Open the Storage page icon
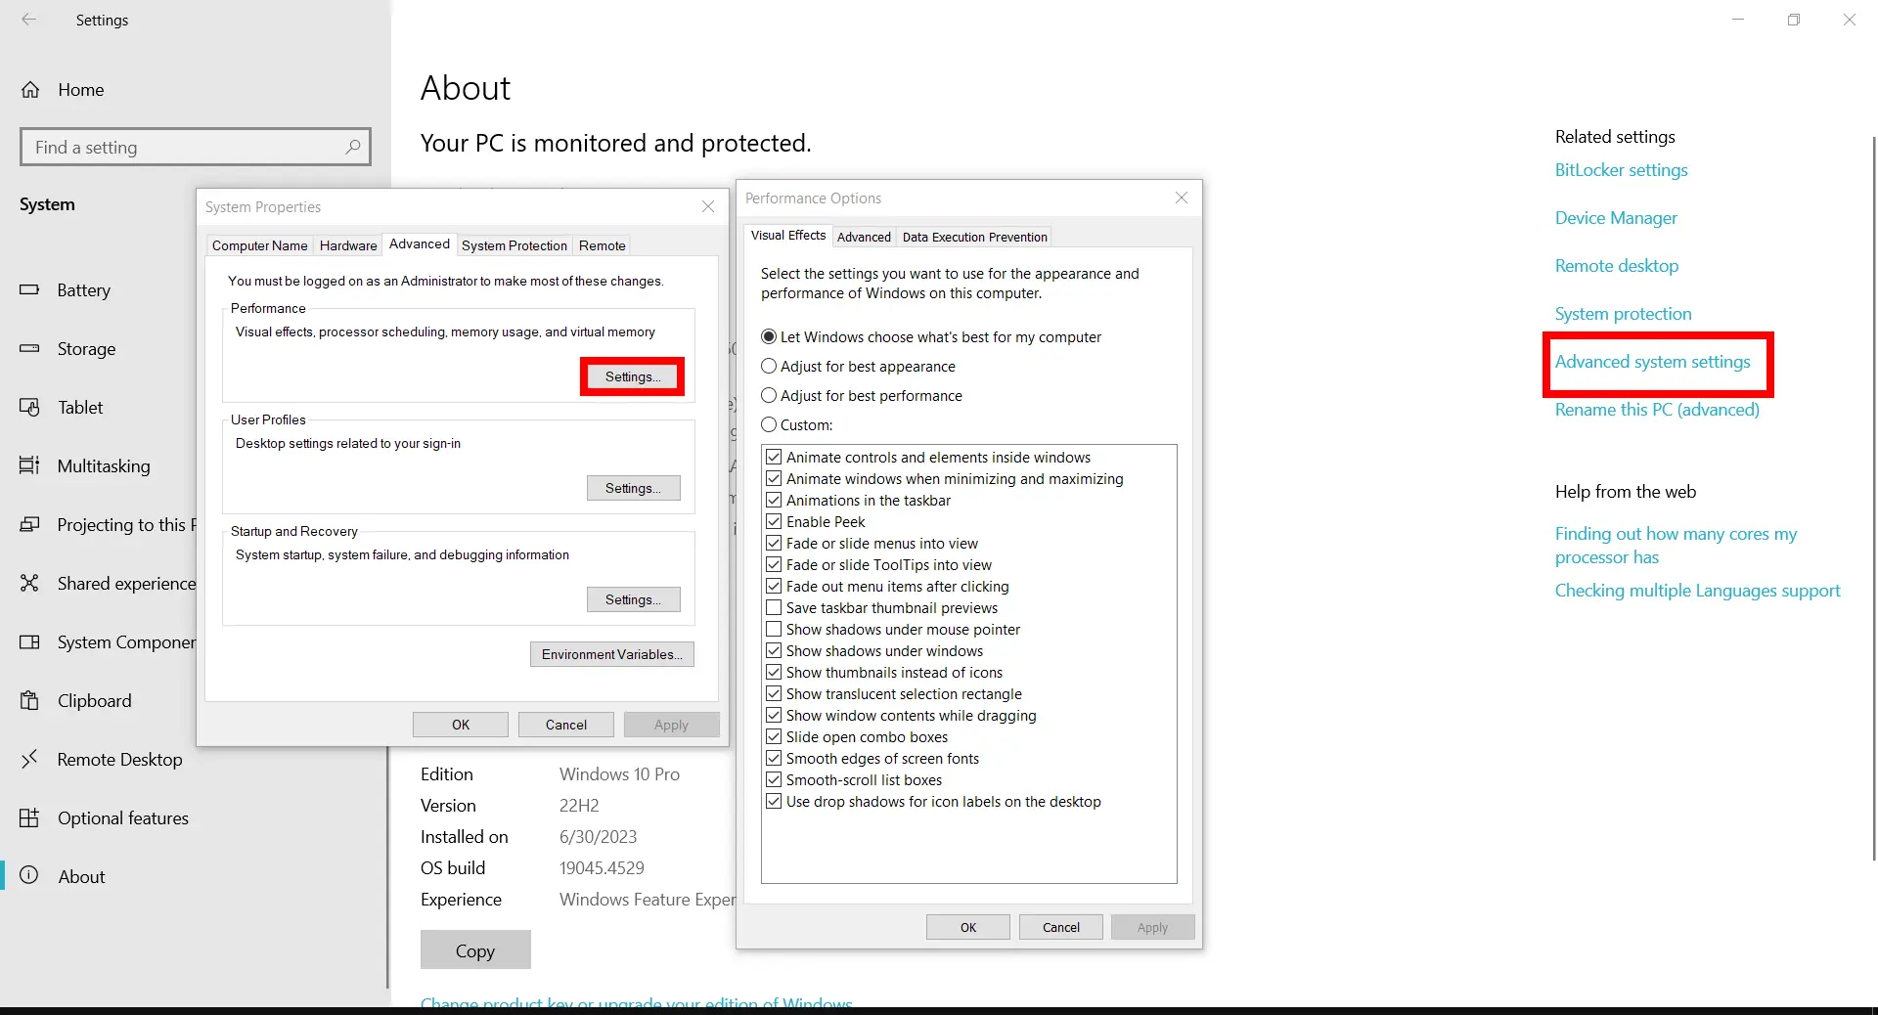1878x1015 pixels. (x=30, y=349)
